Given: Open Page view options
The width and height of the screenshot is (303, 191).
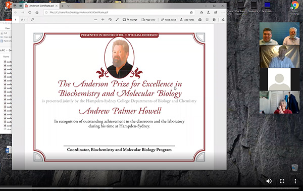Looking at the screenshot, I should [148, 20].
